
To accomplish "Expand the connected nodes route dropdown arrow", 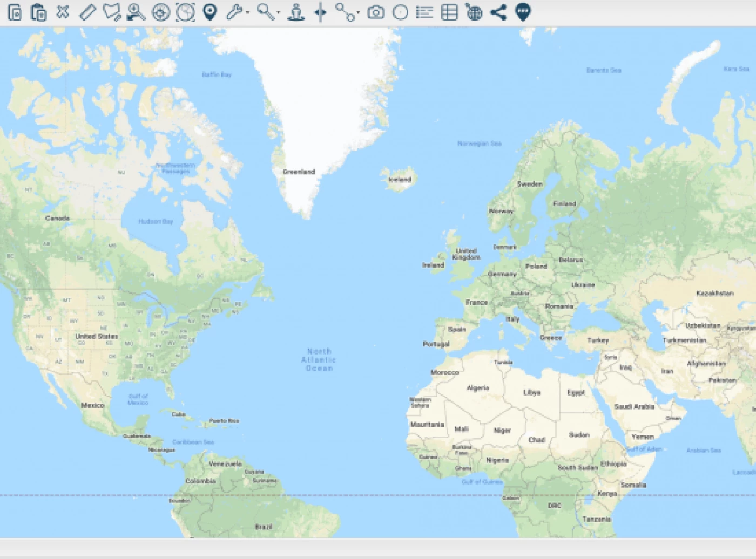I will pos(358,13).
